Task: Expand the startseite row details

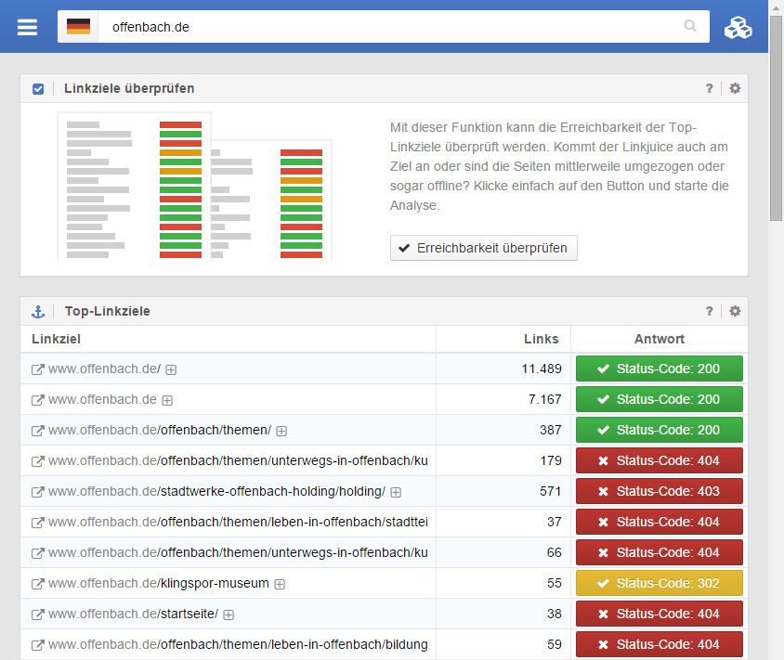Action: 229,615
